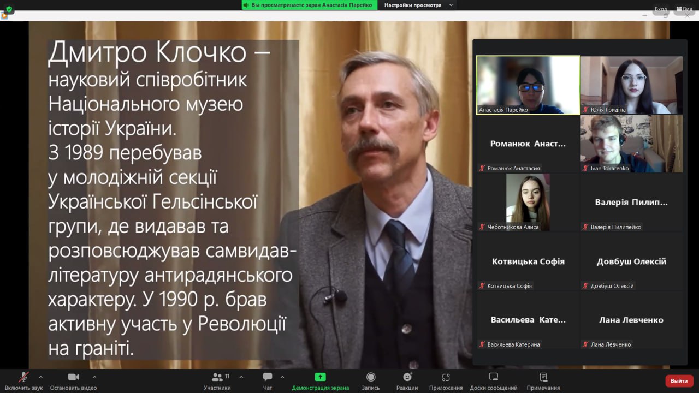Leave meeting with the red Выйти button
This screenshot has width=699, height=393.
[679, 380]
